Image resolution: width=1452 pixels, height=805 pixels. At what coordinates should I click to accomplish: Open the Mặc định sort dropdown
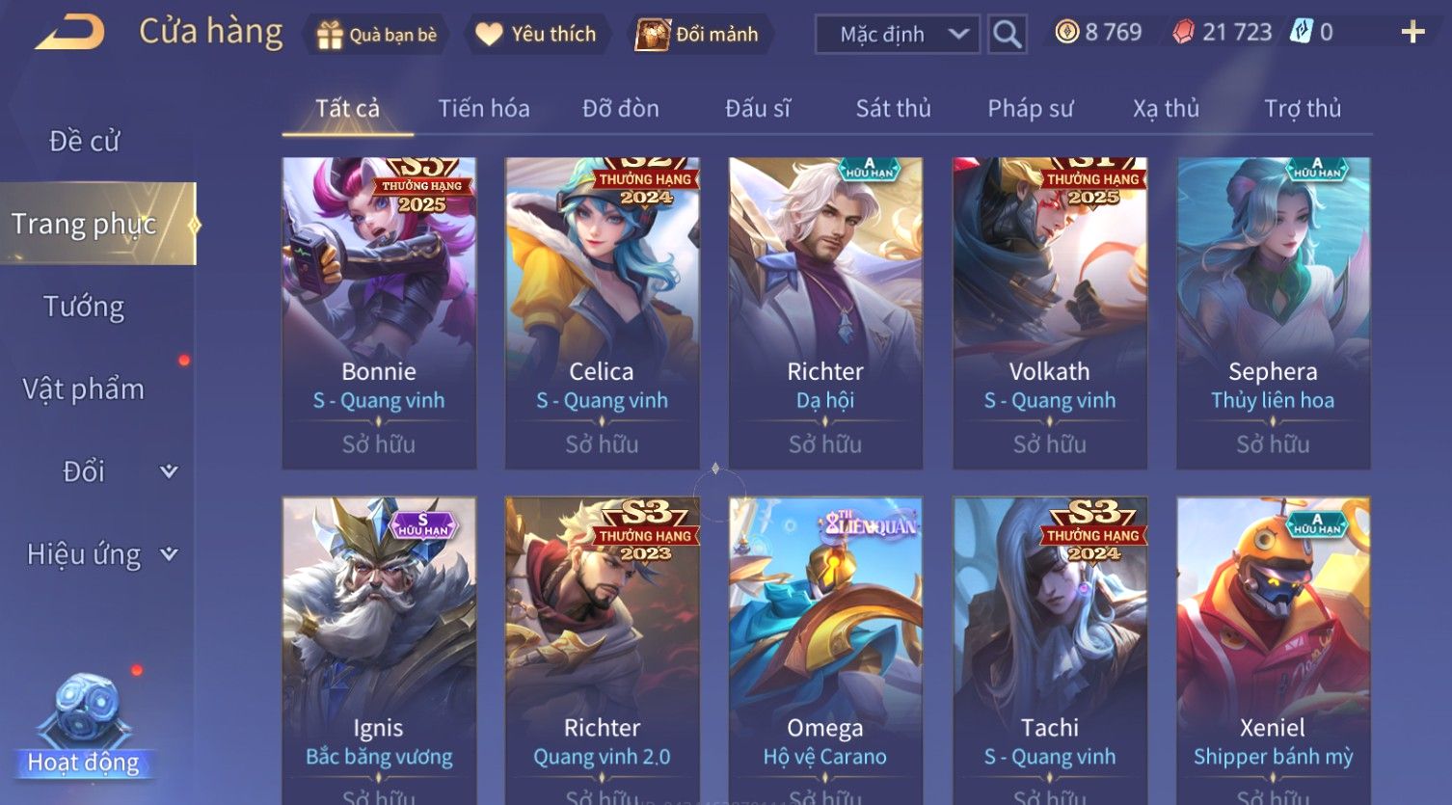pyautogui.click(x=898, y=35)
